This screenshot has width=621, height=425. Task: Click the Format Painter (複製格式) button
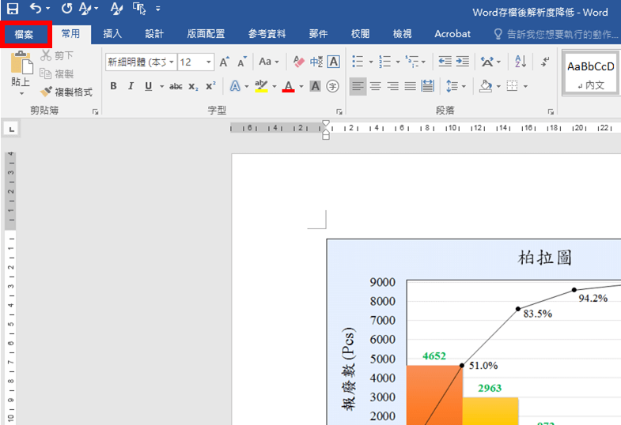coord(67,92)
